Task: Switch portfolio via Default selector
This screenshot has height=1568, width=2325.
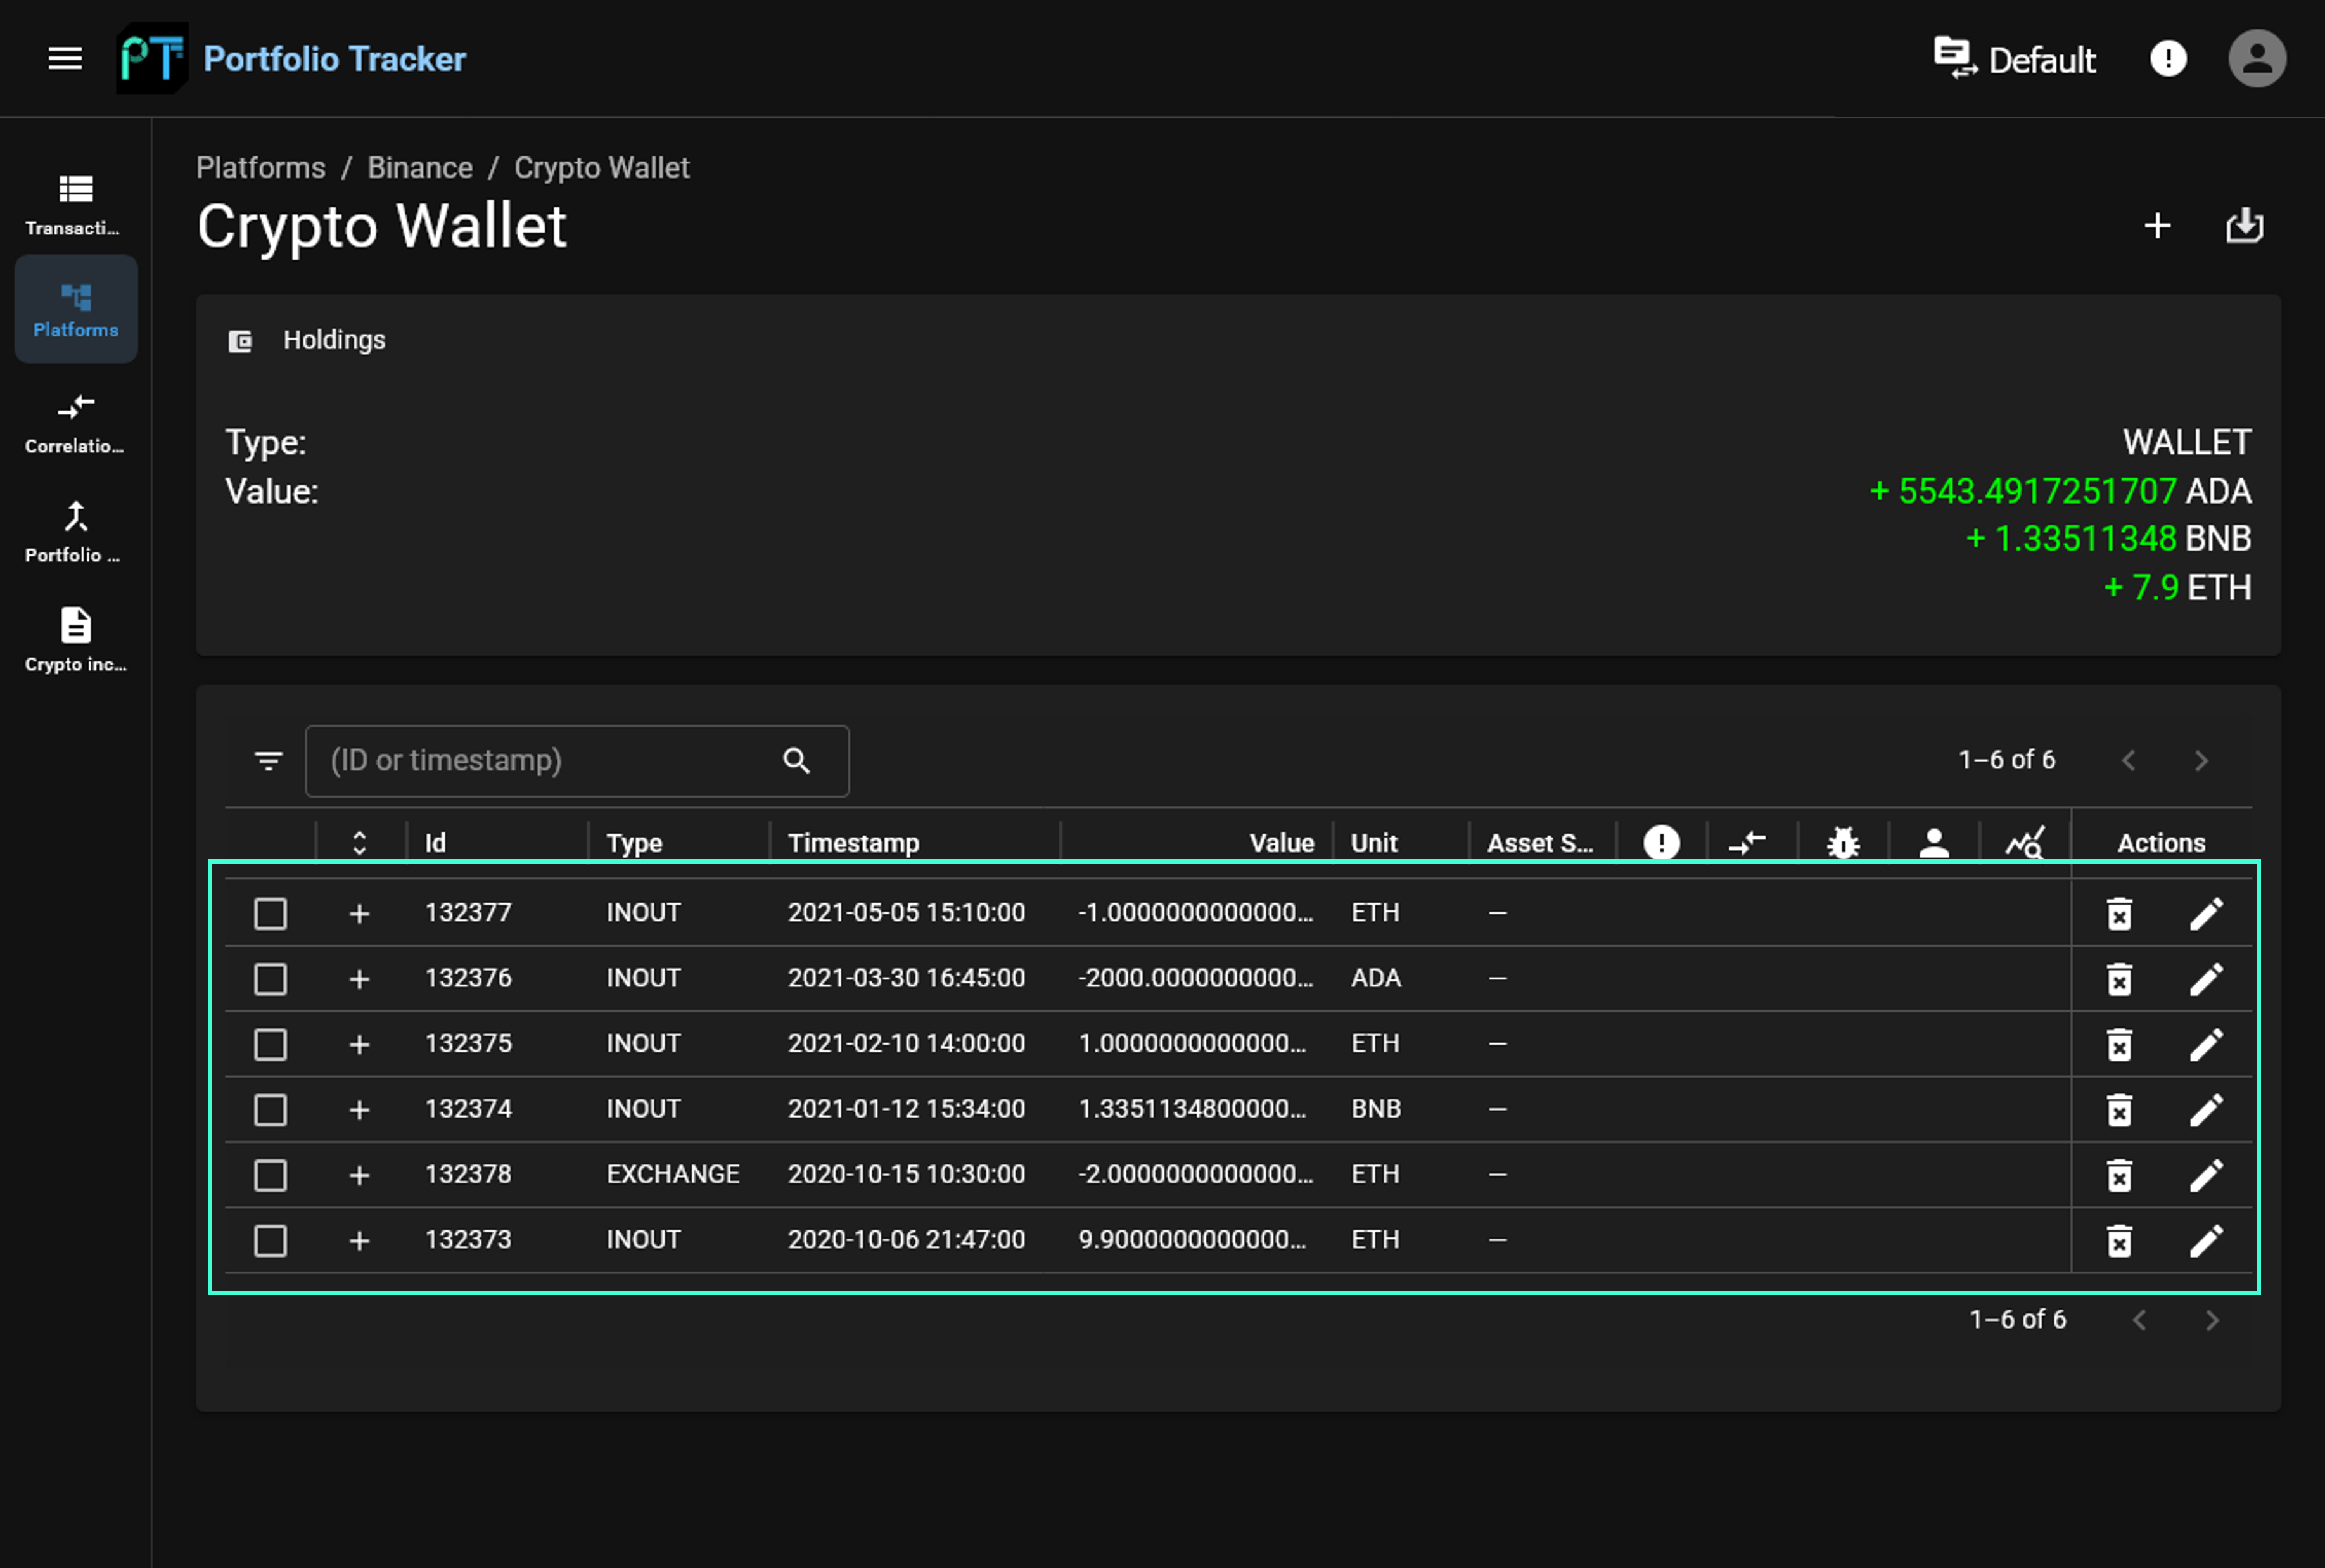Action: (x=2014, y=59)
